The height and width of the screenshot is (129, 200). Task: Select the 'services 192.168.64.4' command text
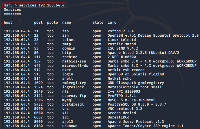pos(42,5)
